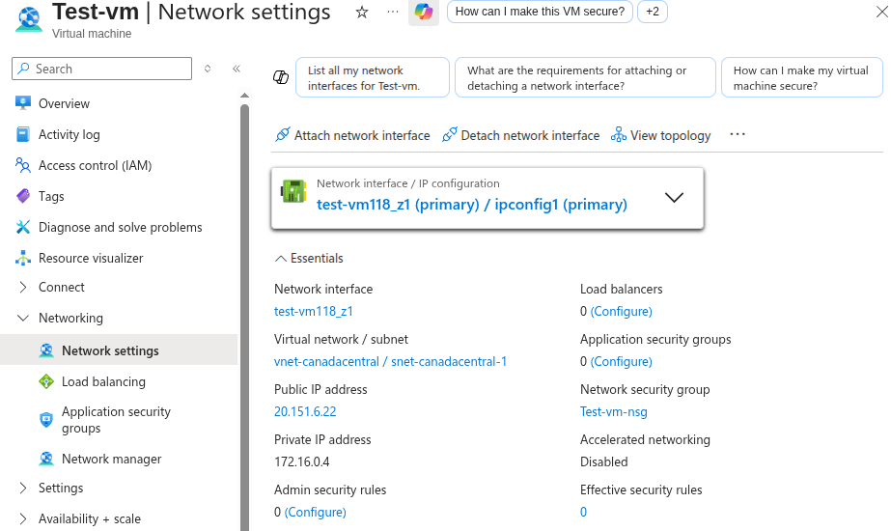The width and height of the screenshot is (891, 531).
Task: Open the test-vm118_z1 network interface link in Essentials
Action: (x=313, y=312)
